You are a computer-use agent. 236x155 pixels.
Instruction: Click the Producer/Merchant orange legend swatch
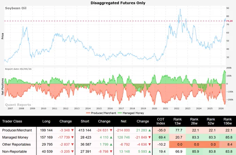click(88, 113)
